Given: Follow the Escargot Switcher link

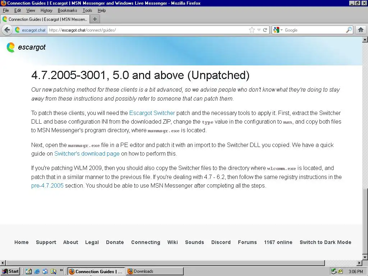Looking at the screenshot, I should click(x=152, y=113).
